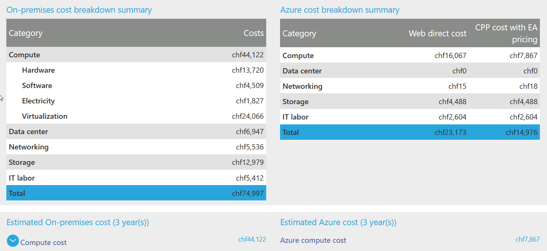547x251 pixels.
Task: Click the chf7,867 Azure compute cost estimate
Action: 528,239
